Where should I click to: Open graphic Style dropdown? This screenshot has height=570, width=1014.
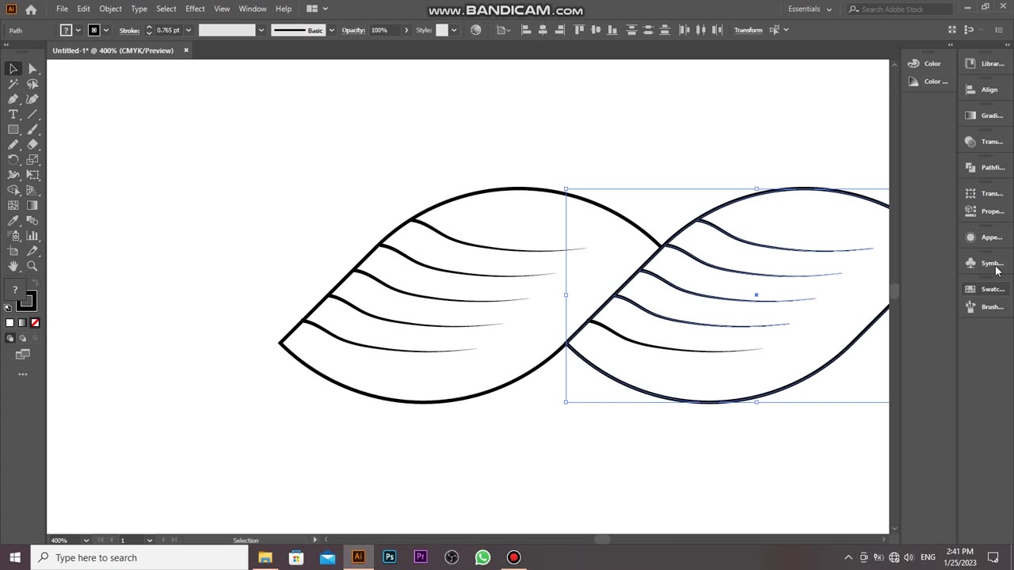453,30
